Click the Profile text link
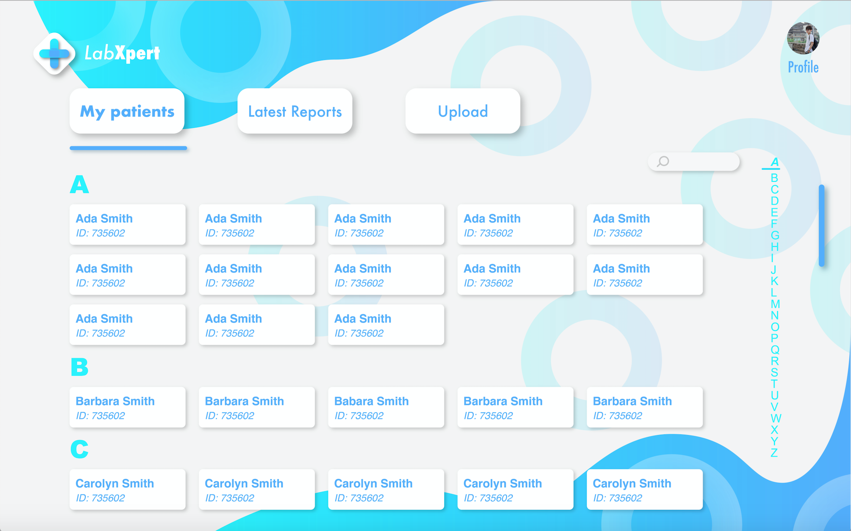 coord(803,67)
